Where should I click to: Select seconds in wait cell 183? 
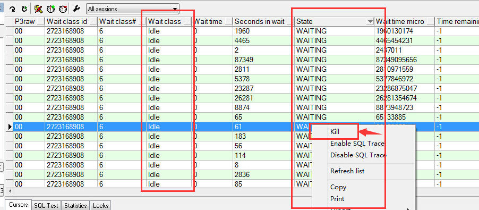(x=264, y=136)
